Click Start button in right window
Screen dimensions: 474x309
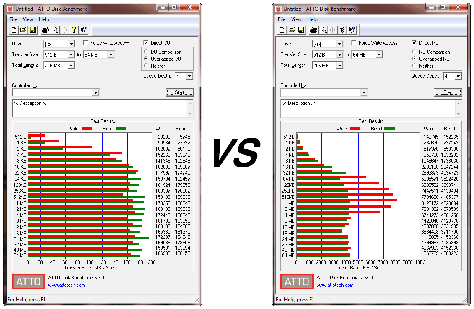(x=448, y=92)
